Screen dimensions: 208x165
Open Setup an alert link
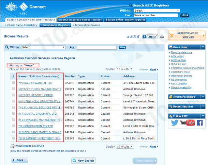[179, 64]
